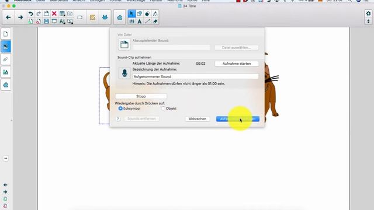This screenshot has height=210, width=374.
Task: Choose the Pens tool
Action: [x=131, y=22]
